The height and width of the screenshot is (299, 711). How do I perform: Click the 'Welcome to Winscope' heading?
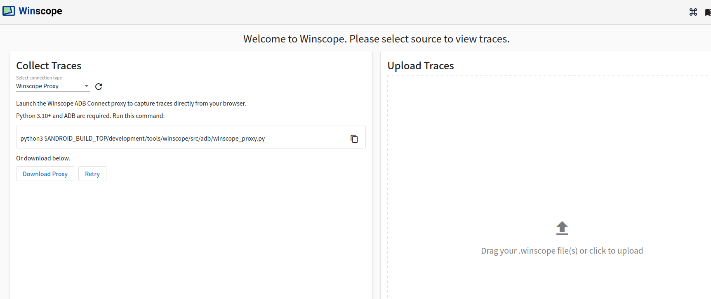(x=376, y=39)
